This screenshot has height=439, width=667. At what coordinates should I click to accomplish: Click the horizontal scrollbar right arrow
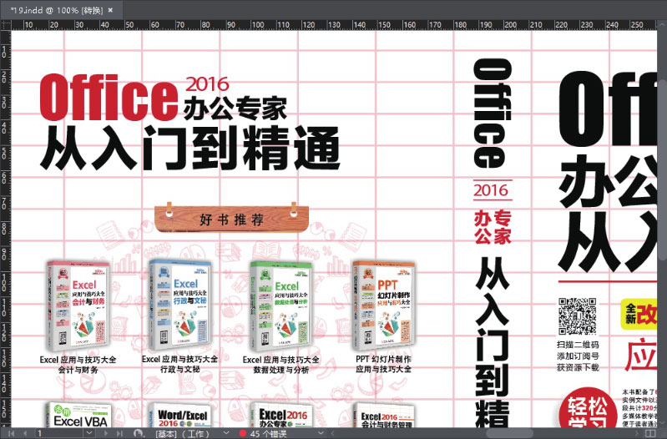pyautogui.click(x=639, y=433)
